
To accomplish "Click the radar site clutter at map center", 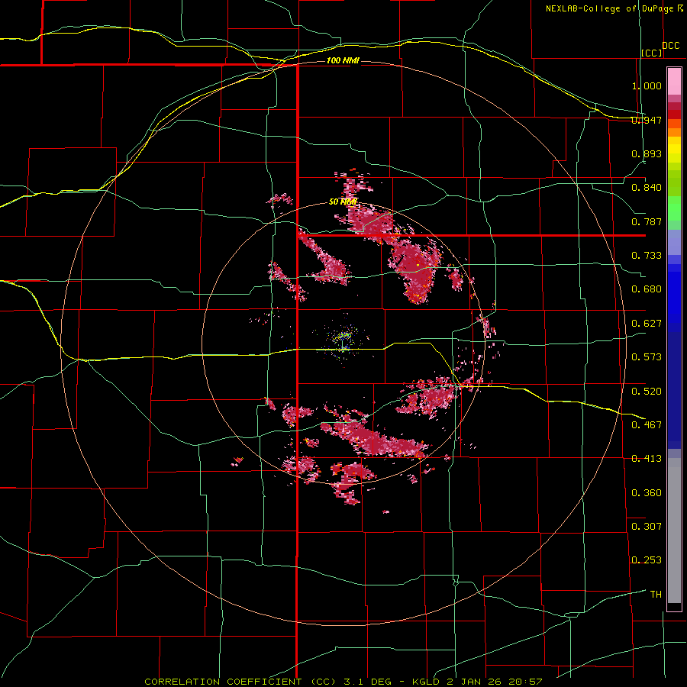I will (x=343, y=338).
